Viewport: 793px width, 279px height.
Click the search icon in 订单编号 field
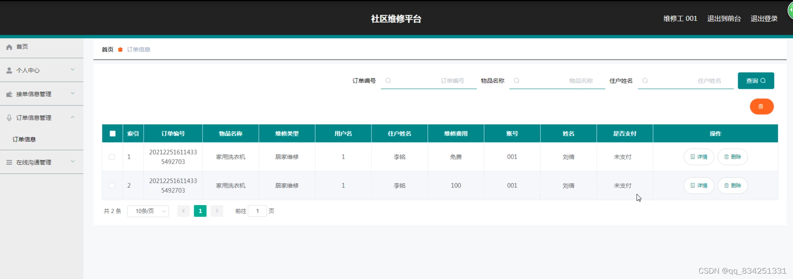click(x=388, y=81)
